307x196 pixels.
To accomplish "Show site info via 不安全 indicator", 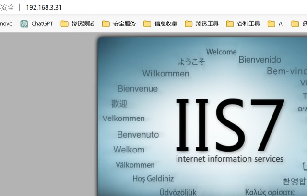I will click(x=7, y=8).
